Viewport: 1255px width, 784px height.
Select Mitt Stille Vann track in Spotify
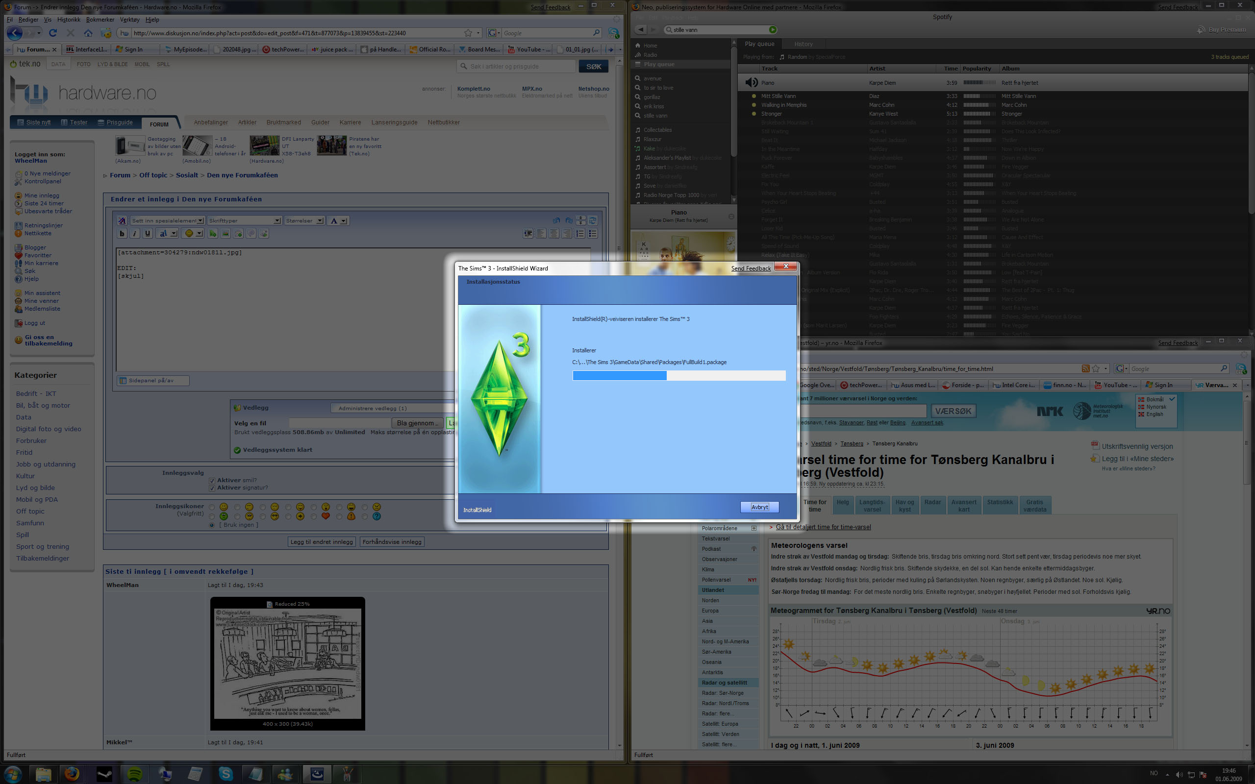click(778, 96)
